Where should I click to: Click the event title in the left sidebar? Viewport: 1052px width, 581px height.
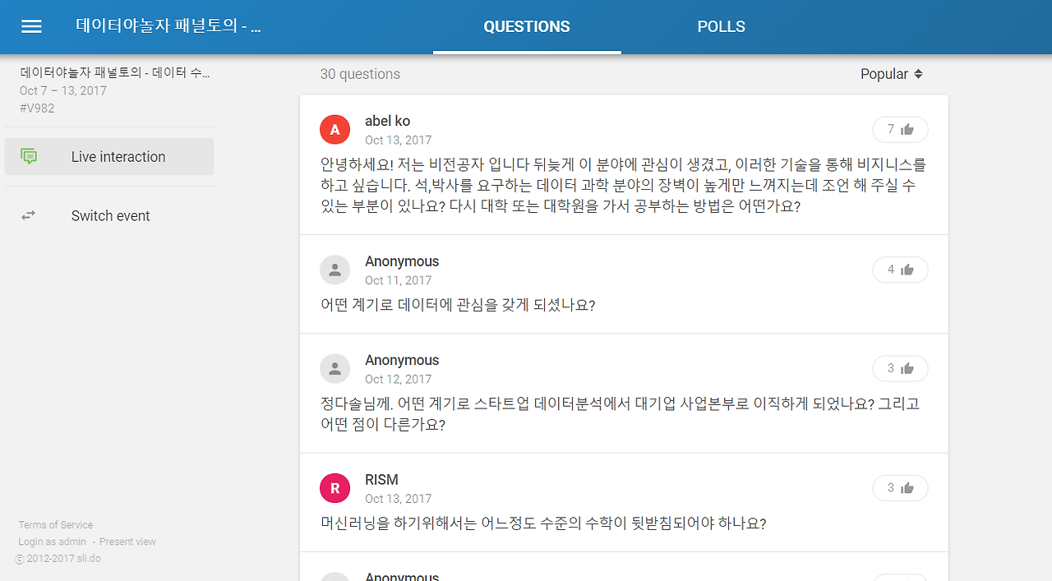[113, 72]
